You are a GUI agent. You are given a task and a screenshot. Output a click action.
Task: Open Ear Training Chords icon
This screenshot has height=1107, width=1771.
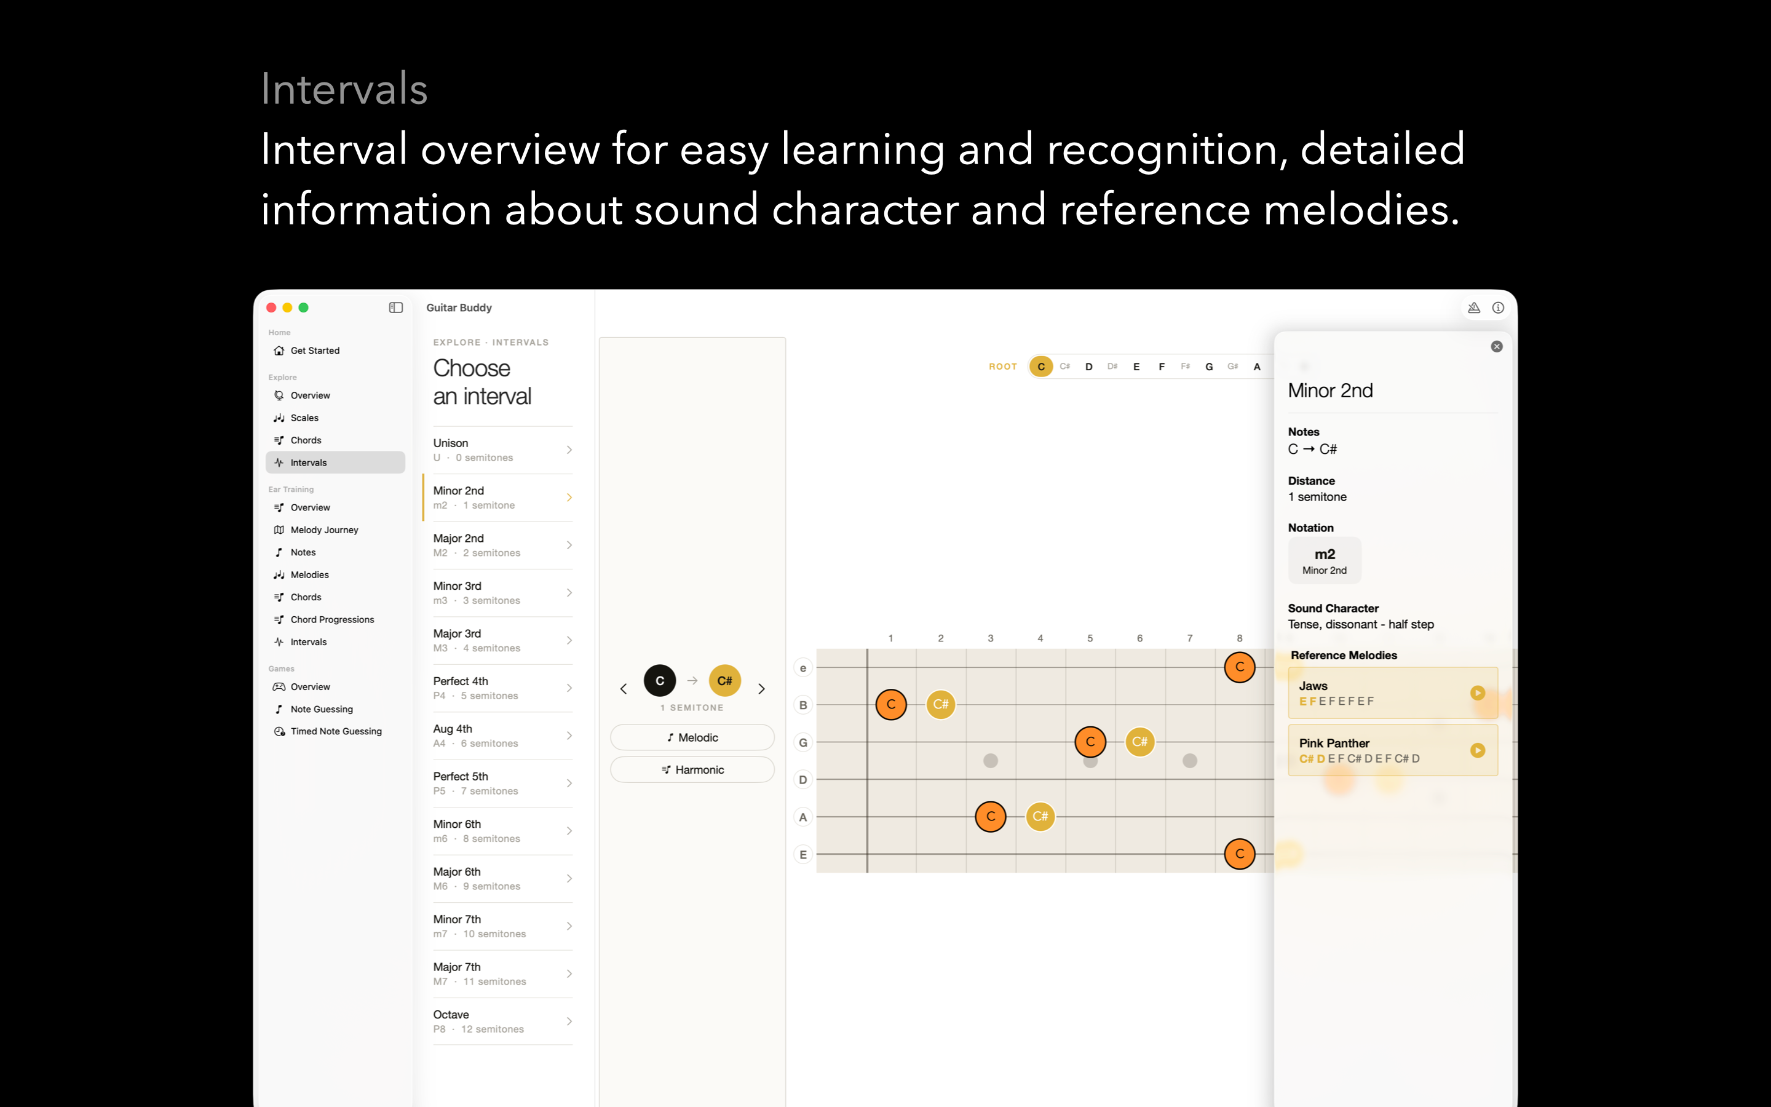(x=279, y=597)
